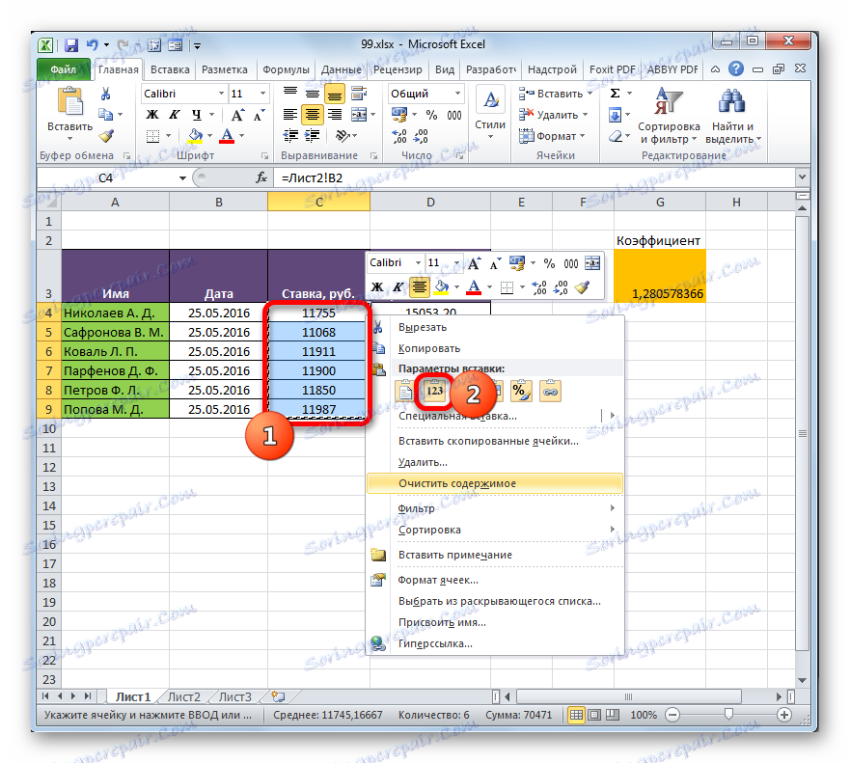
Task: Open the Customize Quick Access Toolbar dropdown
Action: click(198, 46)
